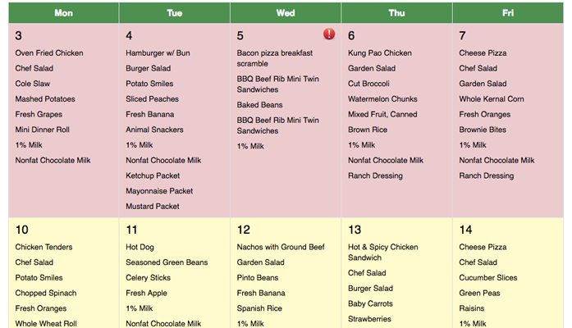
Task: Click Mustard Packet on Tuesday
Action: point(153,207)
